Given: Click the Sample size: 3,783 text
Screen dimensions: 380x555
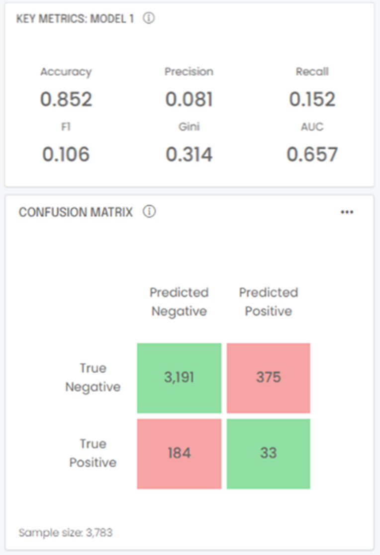Looking at the screenshot, I should click(x=65, y=533).
